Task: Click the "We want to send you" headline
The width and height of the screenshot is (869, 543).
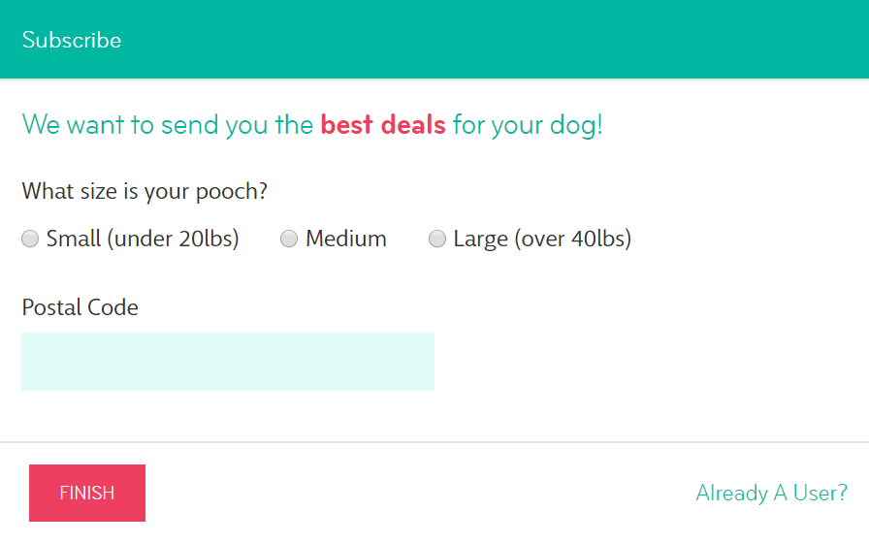Action: click(168, 124)
